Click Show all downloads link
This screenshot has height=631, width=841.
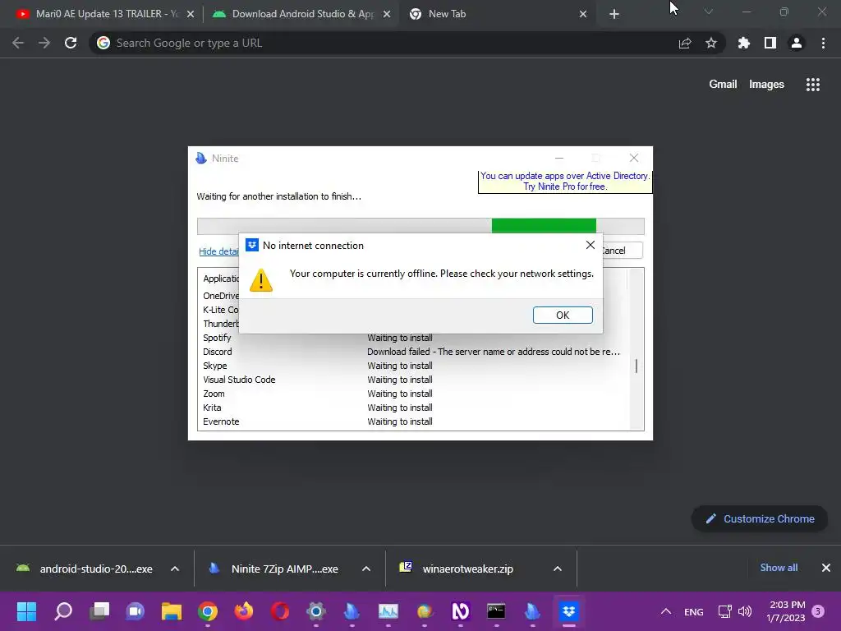[779, 568]
